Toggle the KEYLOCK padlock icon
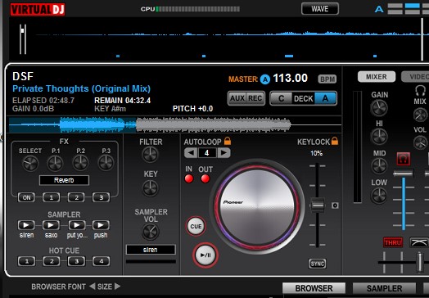This screenshot has height=298, width=429. [335, 141]
